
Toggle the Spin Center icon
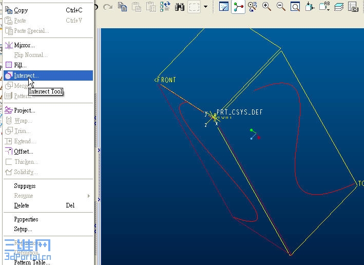tap(238, 7)
